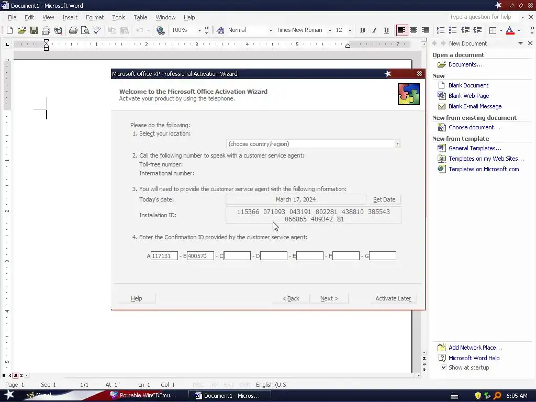Image resolution: width=536 pixels, height=402 pixels.
Task: Click Microsoft Word Help question icon
Action: (442, 358)
